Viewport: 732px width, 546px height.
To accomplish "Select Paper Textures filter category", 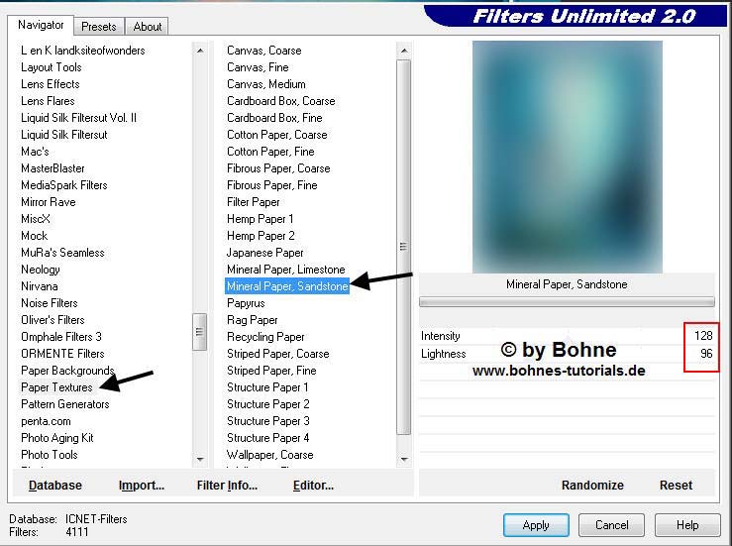I will pos(56,387).
